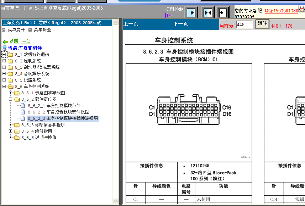This screenshot has height=206, width=305.
Task: Select 8_6 车身控制系统 tree item
Action: click(x=32, y=87)
